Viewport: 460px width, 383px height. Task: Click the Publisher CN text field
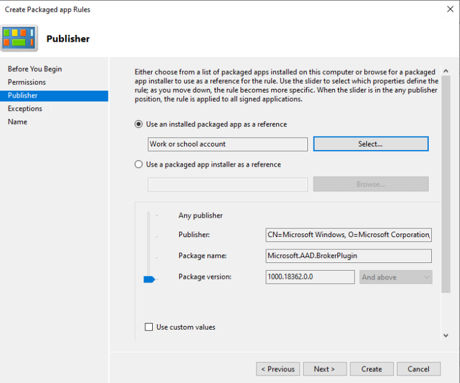[x=348, y=235]
